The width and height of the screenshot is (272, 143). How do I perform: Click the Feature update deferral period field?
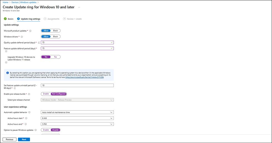[x=77, y=48]
